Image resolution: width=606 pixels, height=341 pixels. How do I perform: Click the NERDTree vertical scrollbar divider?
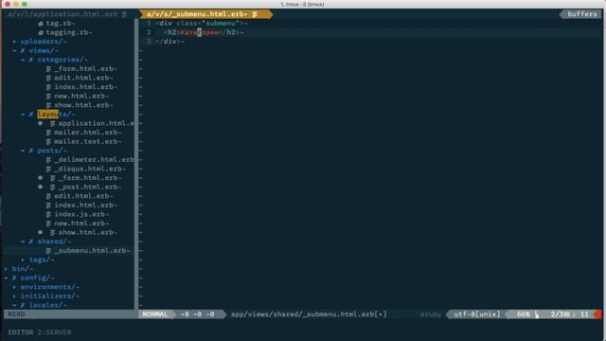136,164
